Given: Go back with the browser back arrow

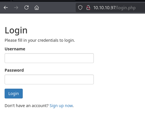Looking at the screenshot, I should coord(6,7).
